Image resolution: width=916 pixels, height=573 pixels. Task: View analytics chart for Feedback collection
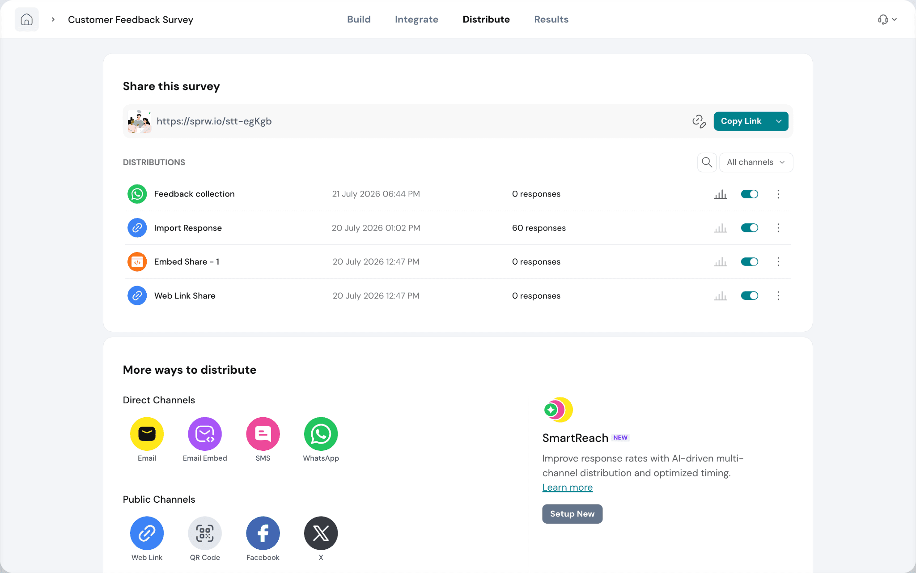[x=720, y=194]
